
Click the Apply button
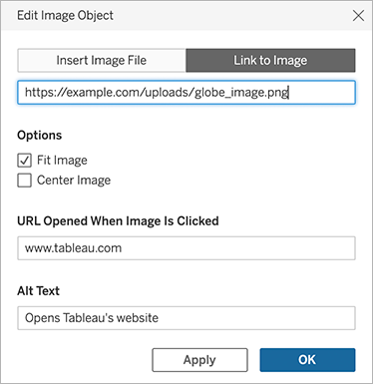pyautogui.click(x=199, y=360)
